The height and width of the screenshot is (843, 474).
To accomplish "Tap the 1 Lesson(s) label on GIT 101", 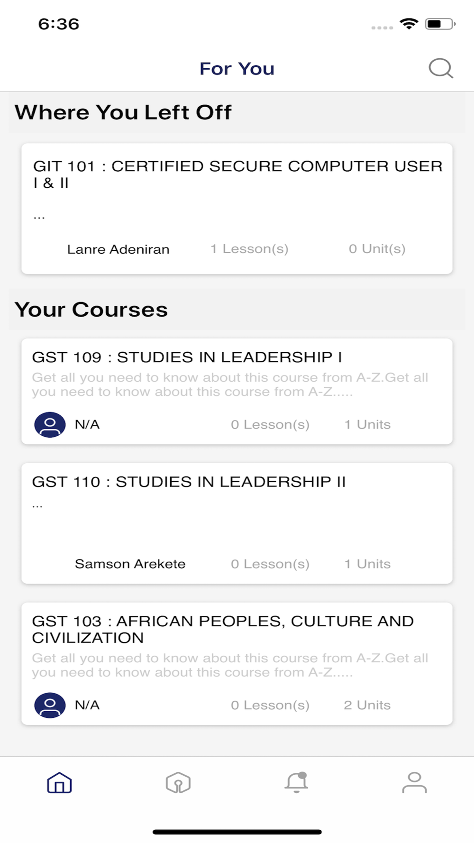I will [x=249, y=249].
